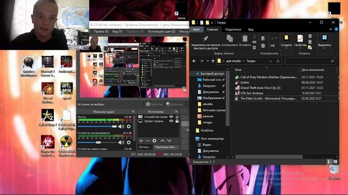Viewport: 348px width, 195px height.
Task: Move the source down with the down arrow in OBS
Action: 169,141
